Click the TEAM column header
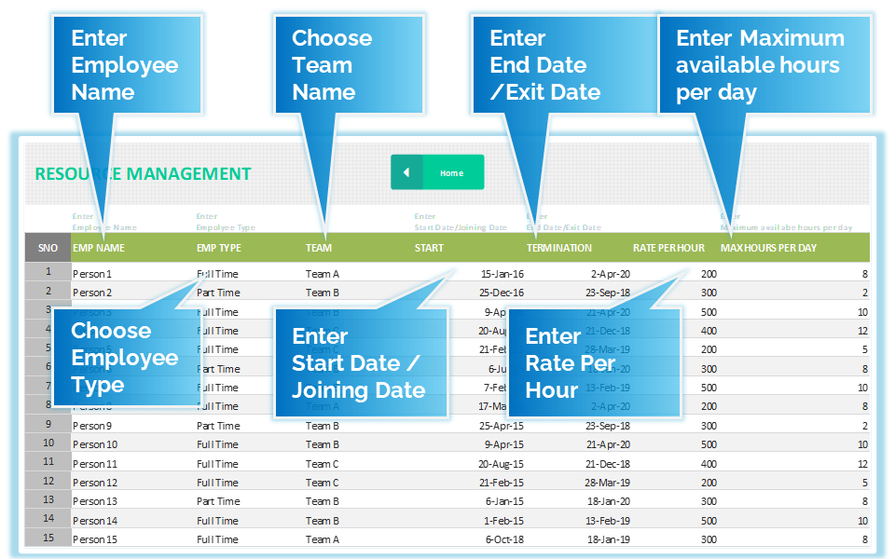This screenshot has height=559, width=895. (318, 248)
